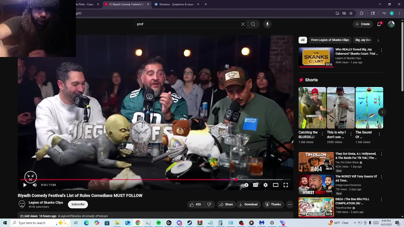Screen dimensions: 404x227
Task: Open The WORST Kill Tony Guests title
Action: (356, 178)
